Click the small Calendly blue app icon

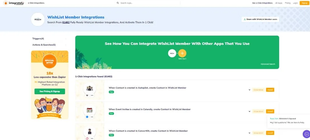(87, 117)
